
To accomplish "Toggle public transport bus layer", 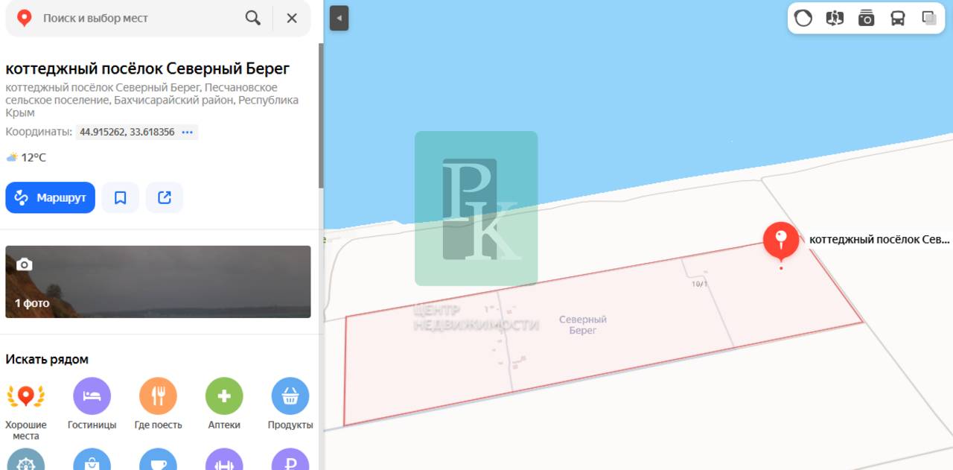I will click(898, 18).
